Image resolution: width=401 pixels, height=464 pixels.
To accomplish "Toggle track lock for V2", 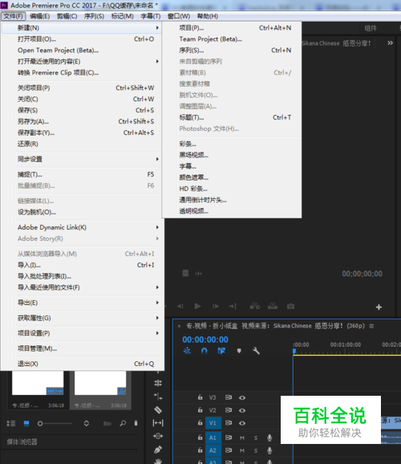I will click(200, 410).
